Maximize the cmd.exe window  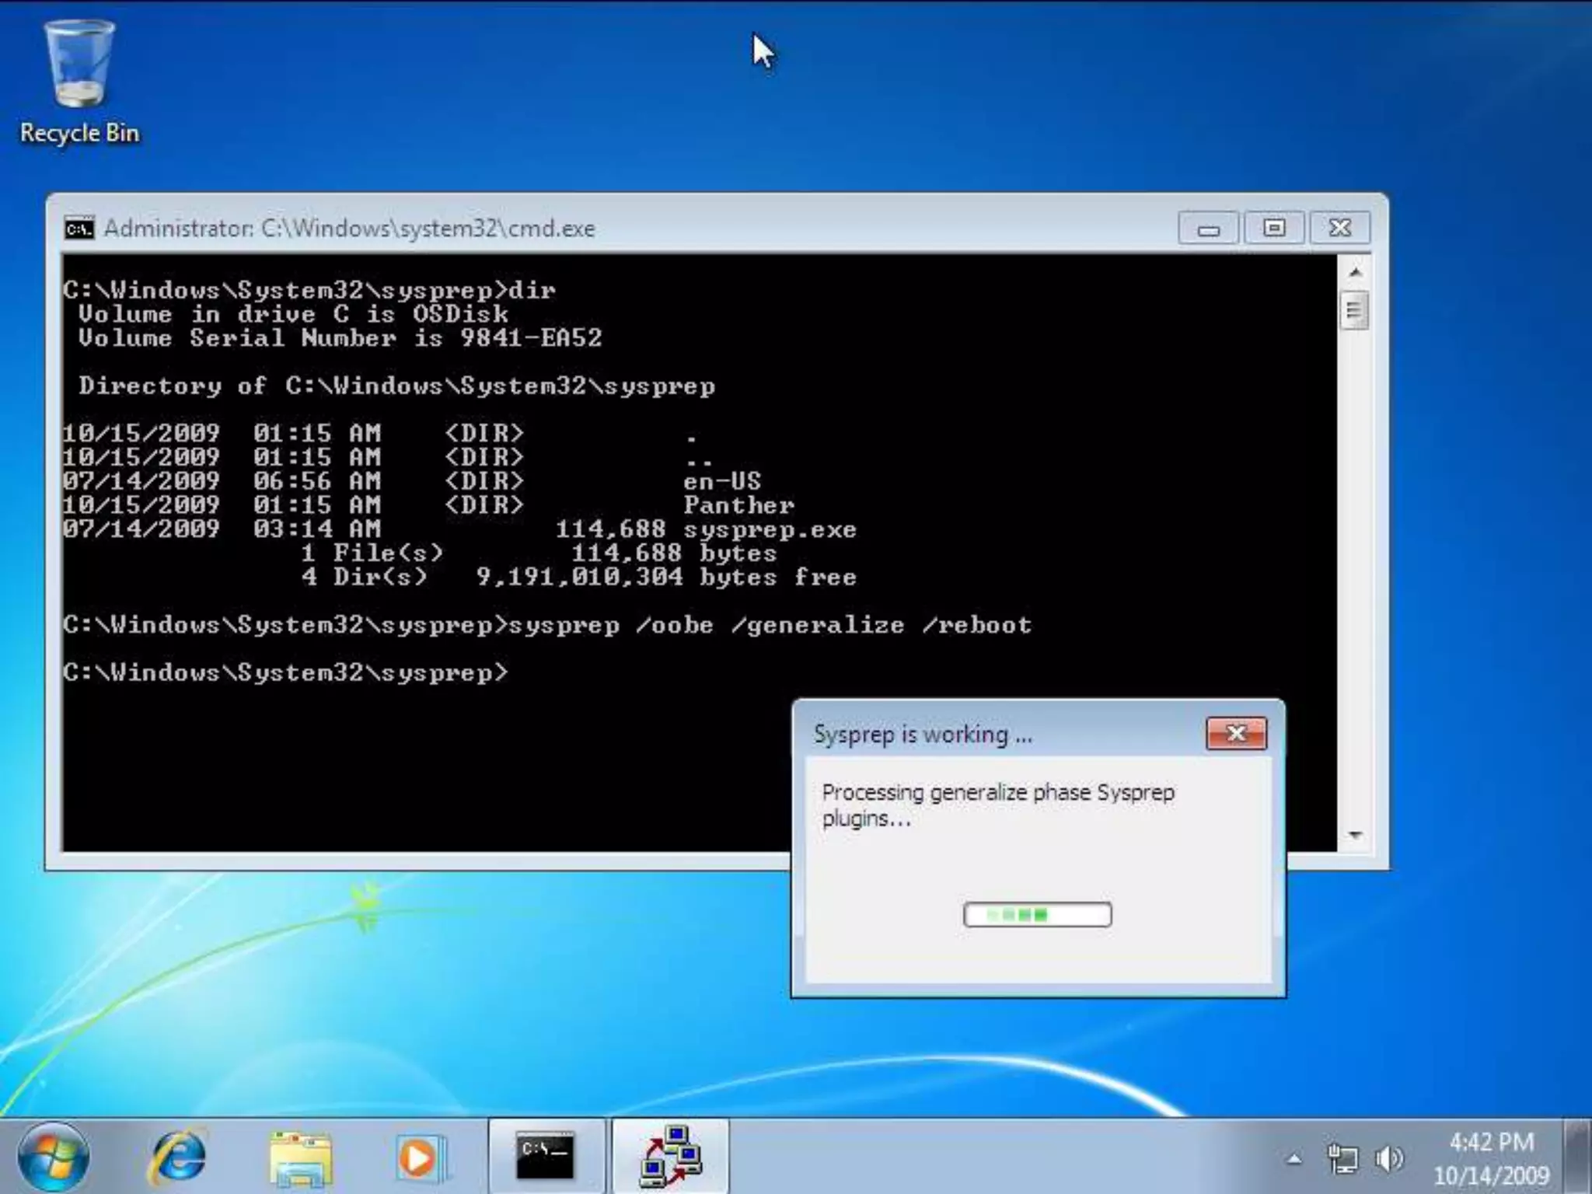coord(1274,229)
